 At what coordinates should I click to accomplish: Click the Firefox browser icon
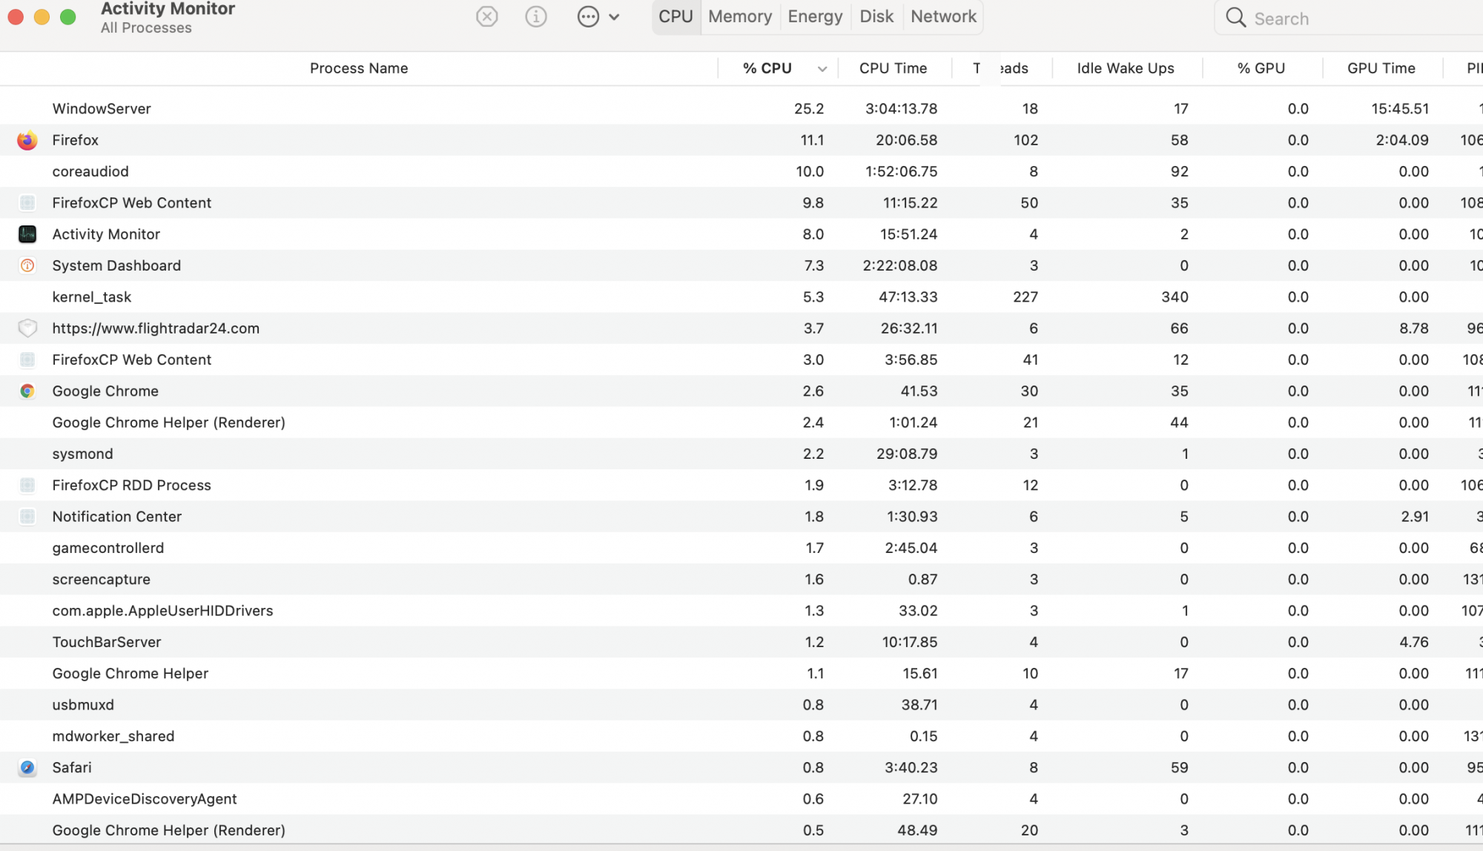pos(27,139)
